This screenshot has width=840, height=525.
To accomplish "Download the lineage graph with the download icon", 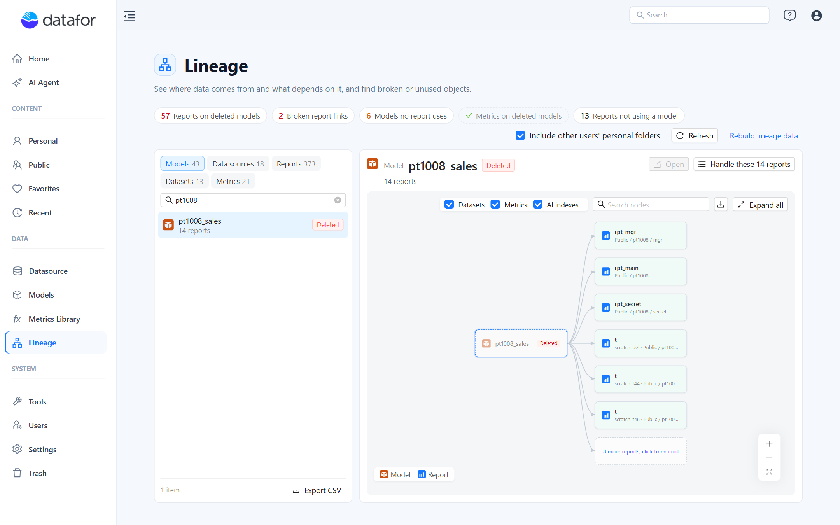I will (x=721, y=205).
